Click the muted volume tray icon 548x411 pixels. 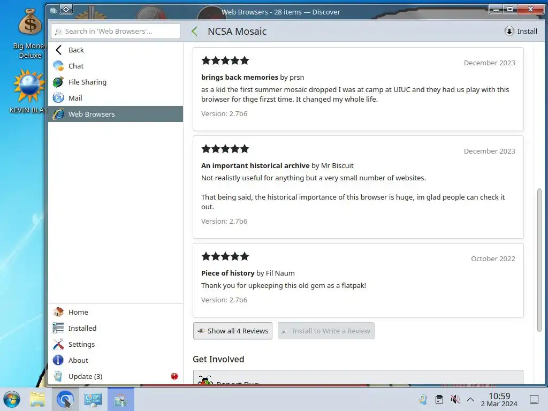tap(455, 399)
